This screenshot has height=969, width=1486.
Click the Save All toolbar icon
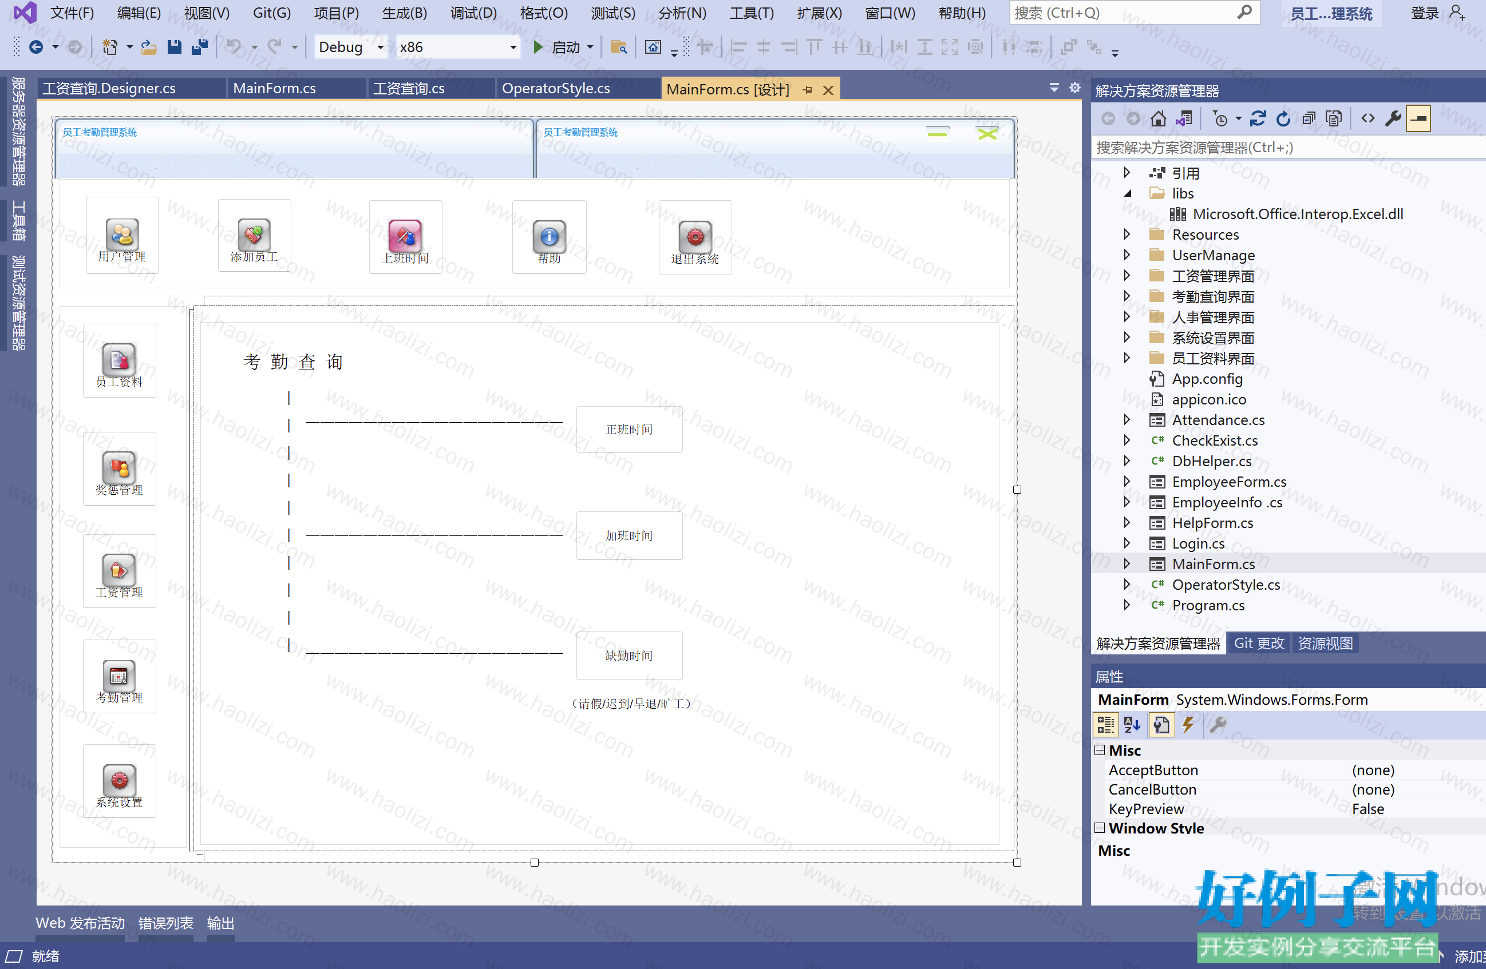[x=200, y=47]
